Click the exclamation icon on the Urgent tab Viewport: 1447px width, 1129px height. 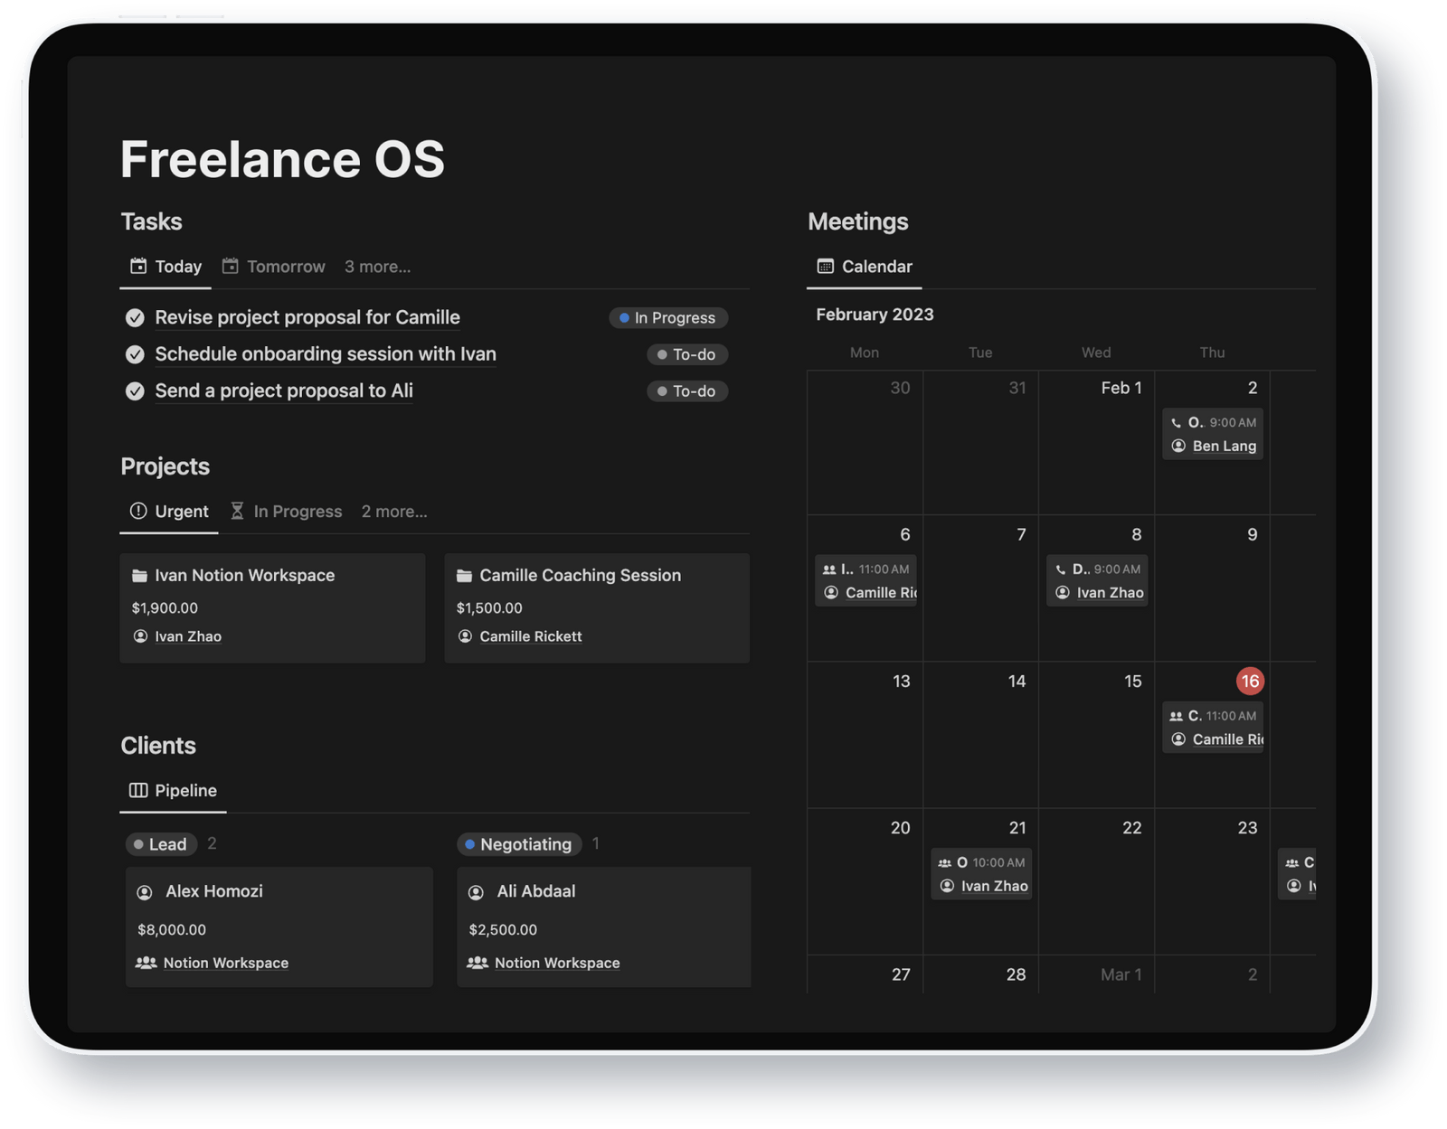point(137,511)
